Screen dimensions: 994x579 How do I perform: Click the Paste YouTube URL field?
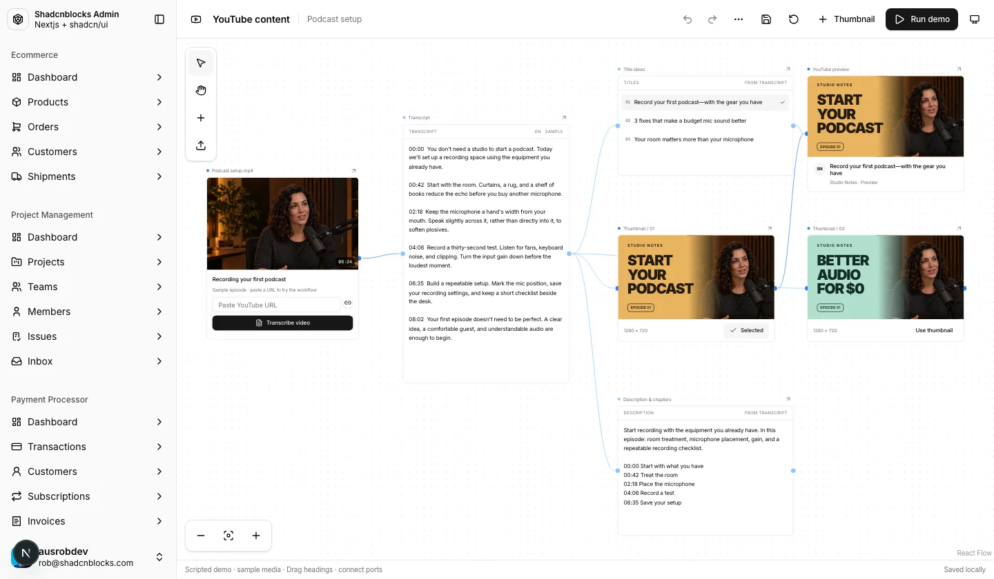[276, 305]
